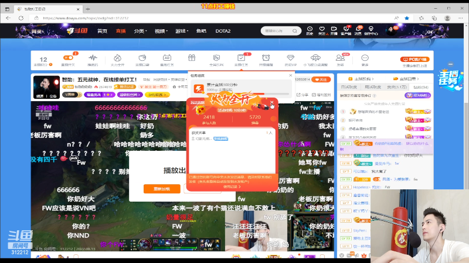Click the 开播 camera icon in the header

coord(334,29)
